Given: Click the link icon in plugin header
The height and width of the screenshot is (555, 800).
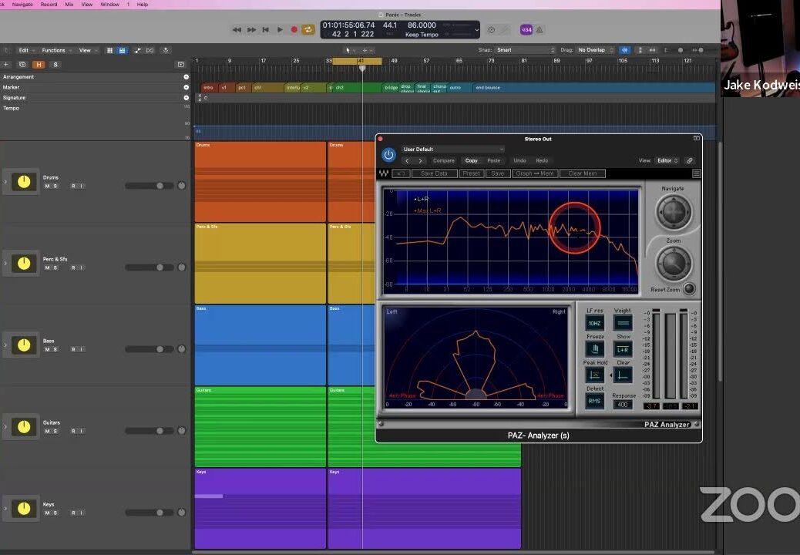Looking at the screenshot, I should pyautogui.click(x=689, y=160).
